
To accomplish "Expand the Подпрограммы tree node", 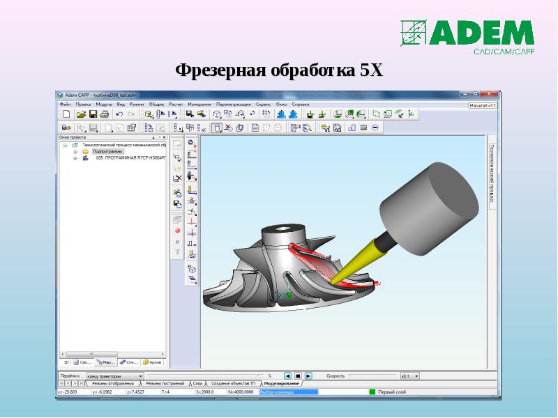I will click(x=75, y=152).
